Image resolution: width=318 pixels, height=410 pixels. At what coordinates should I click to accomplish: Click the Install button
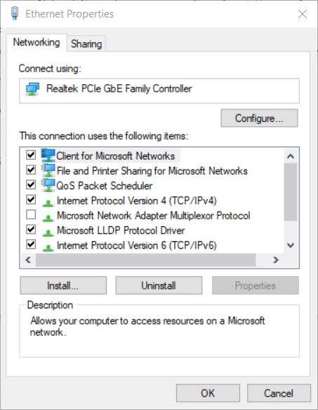(63, 285)
